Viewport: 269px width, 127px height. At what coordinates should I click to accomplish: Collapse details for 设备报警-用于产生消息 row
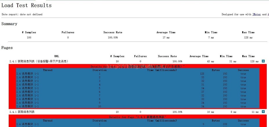click(263, 61)
